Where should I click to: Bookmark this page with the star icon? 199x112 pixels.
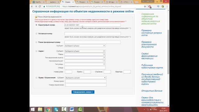(x=145, y=7)
